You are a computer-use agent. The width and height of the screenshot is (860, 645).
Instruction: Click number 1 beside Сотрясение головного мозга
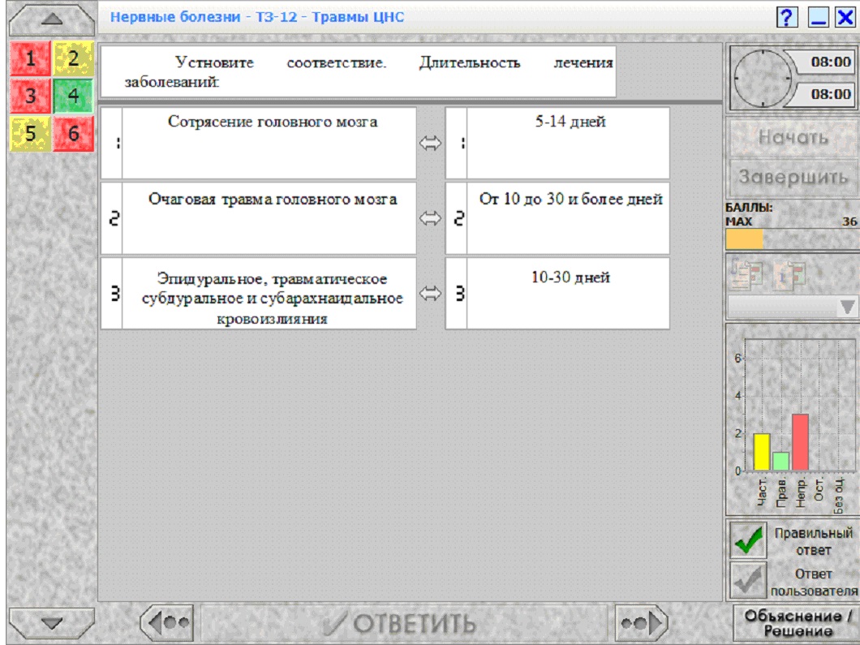click(113, 143)
